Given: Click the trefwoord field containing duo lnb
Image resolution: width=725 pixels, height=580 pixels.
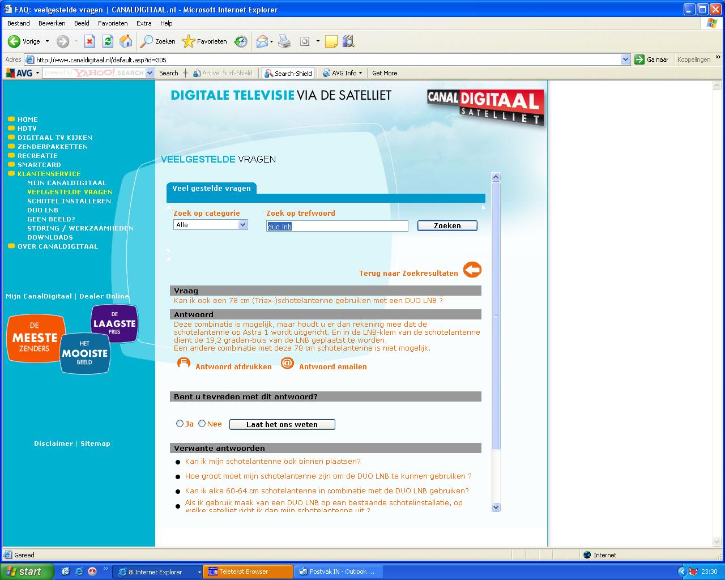Looking at the screenshot, I should 337,226.
